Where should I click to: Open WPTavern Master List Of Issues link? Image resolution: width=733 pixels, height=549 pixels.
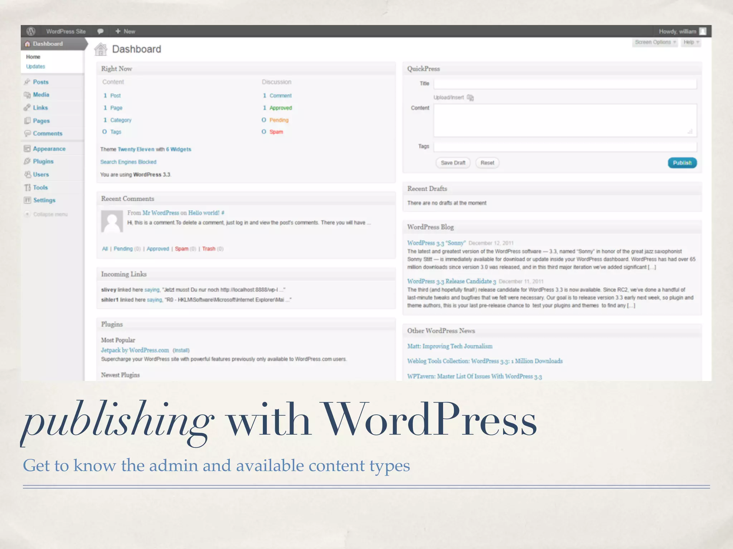[x=475, y=376]
